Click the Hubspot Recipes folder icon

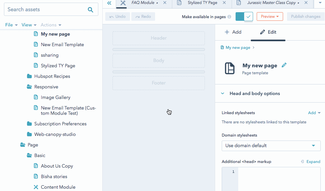(x=29, y=76)
